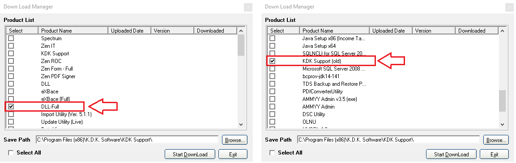Select Microsoft SQL Server 2008 ... name

(x=334, y=69)
